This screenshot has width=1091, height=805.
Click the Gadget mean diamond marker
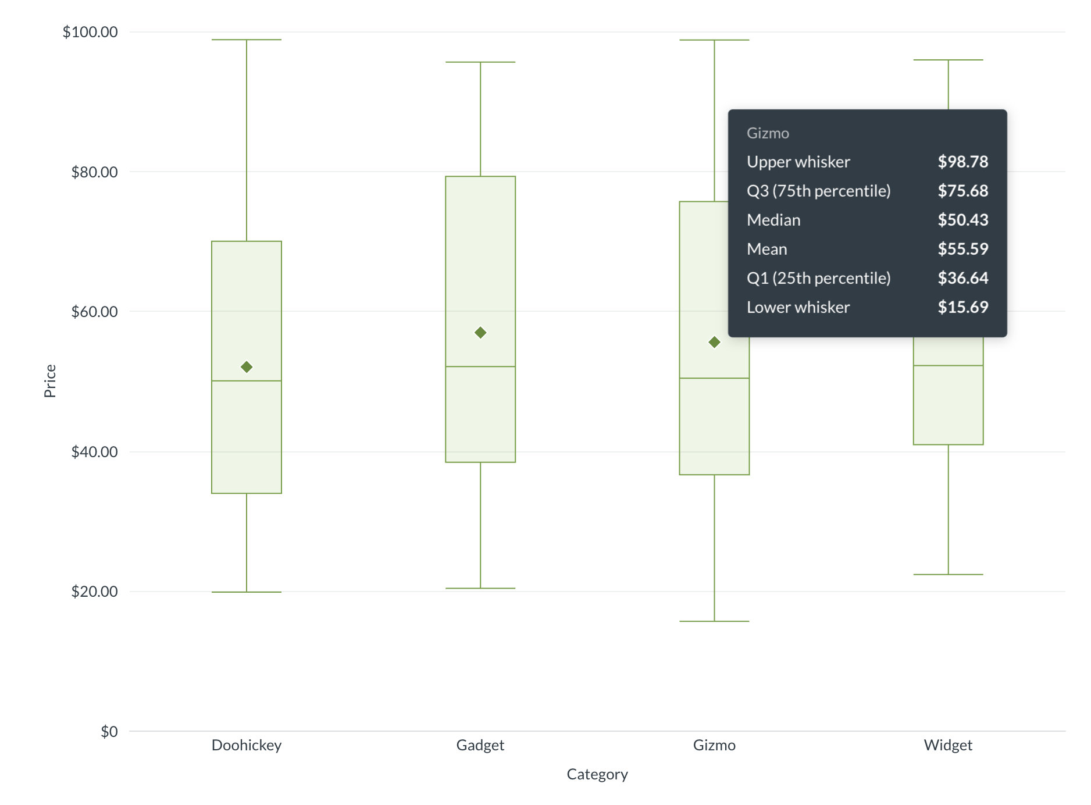tap(480, 333)
